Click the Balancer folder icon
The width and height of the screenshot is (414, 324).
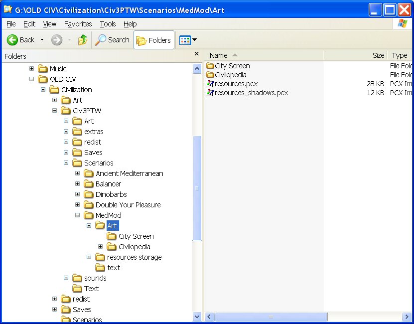[x=89, y=183]
